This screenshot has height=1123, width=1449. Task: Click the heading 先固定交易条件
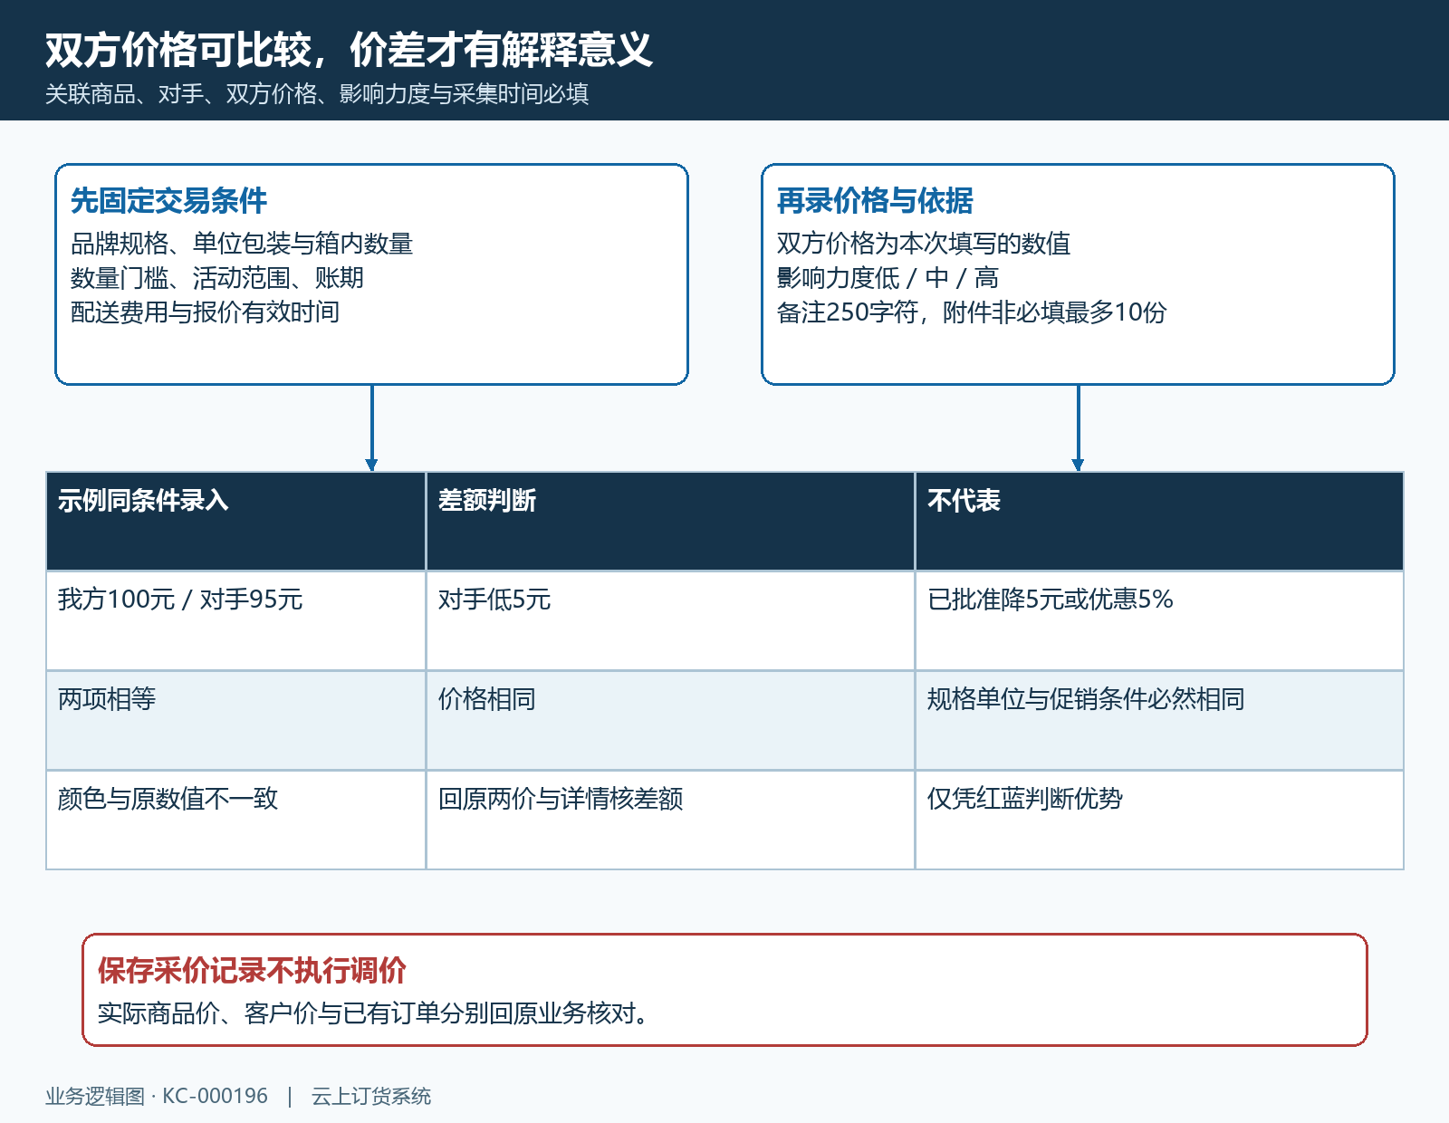click(x=168, y=201)
